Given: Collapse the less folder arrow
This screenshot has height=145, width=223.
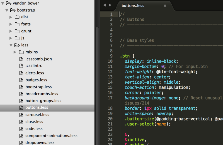Looking at the screenshot, I should pyautogui.click(x=11, y=45).
